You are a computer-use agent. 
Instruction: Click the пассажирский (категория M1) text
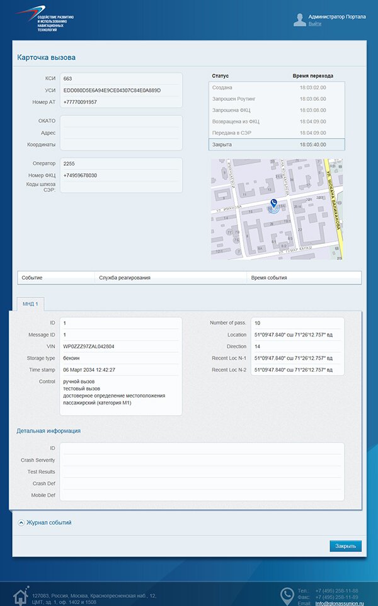coord(97,403)
